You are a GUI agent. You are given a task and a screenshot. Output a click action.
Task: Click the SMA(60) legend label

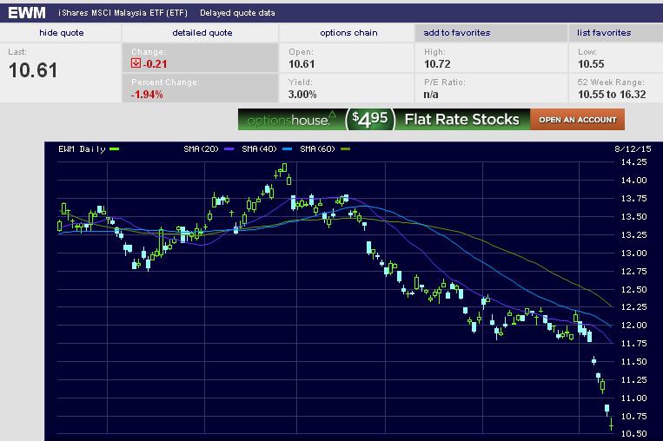(317, 149)
